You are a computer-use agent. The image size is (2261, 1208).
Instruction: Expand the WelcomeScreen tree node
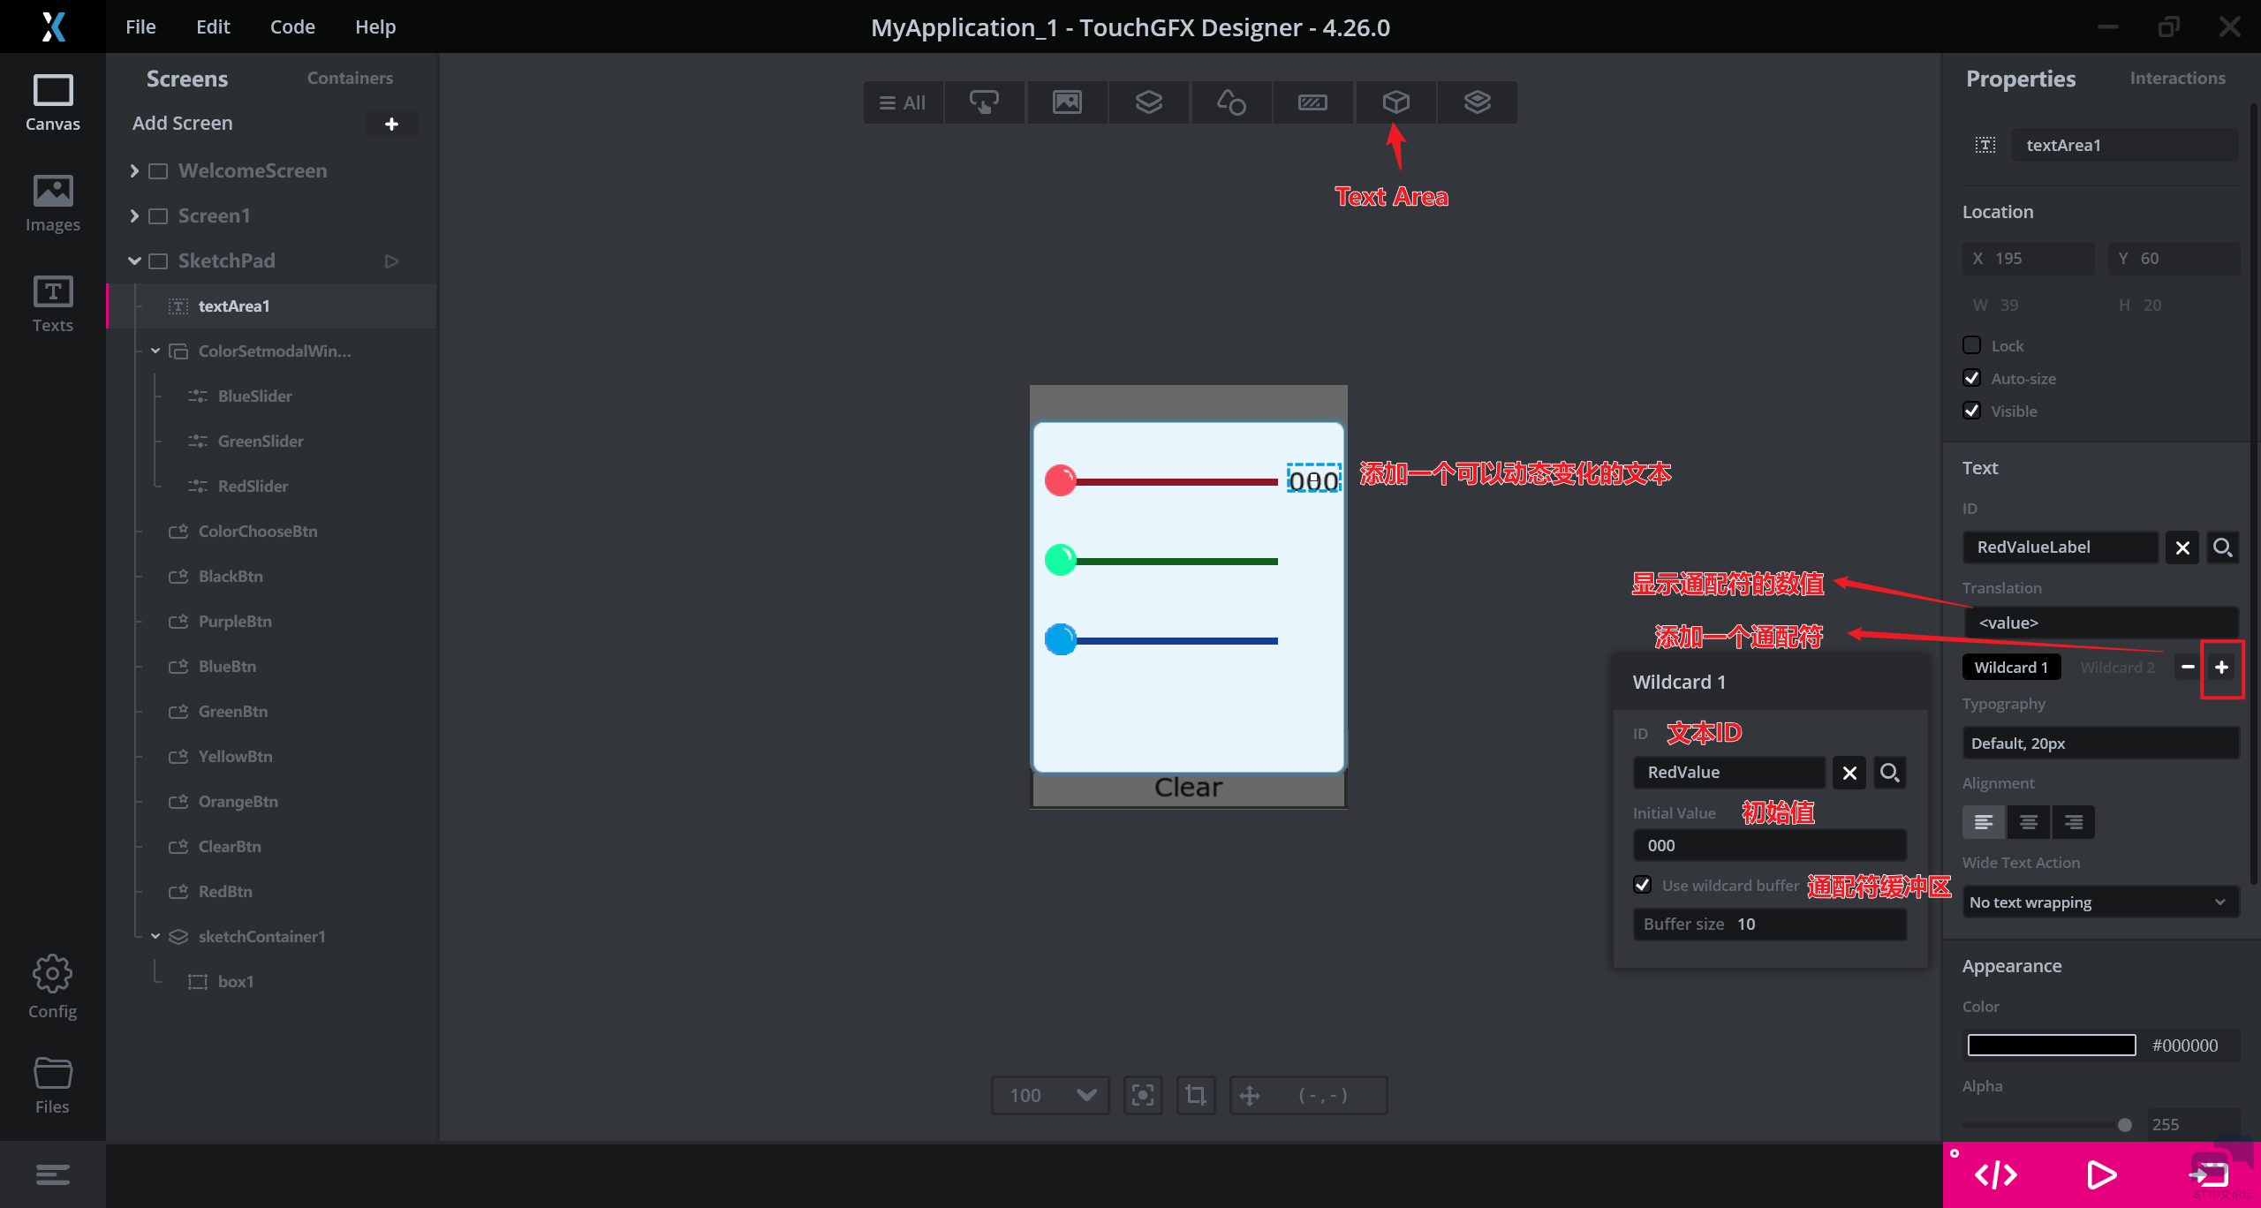(134, 170)
